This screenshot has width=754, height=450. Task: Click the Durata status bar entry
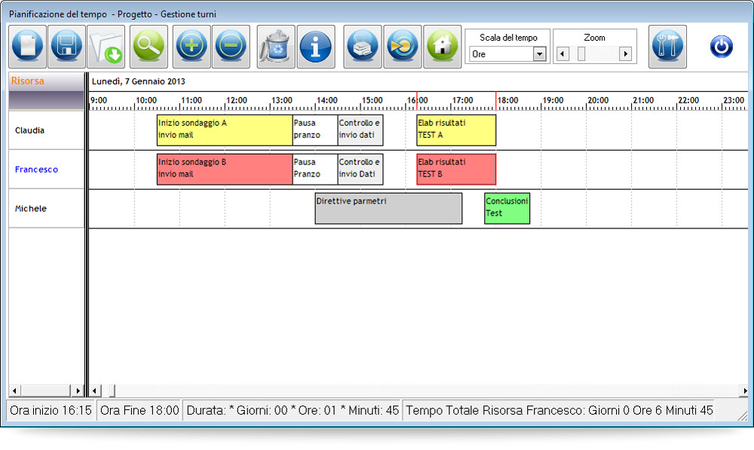click(x=293, y=410)
